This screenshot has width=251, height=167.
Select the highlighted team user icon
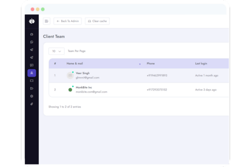coord(32,73)
